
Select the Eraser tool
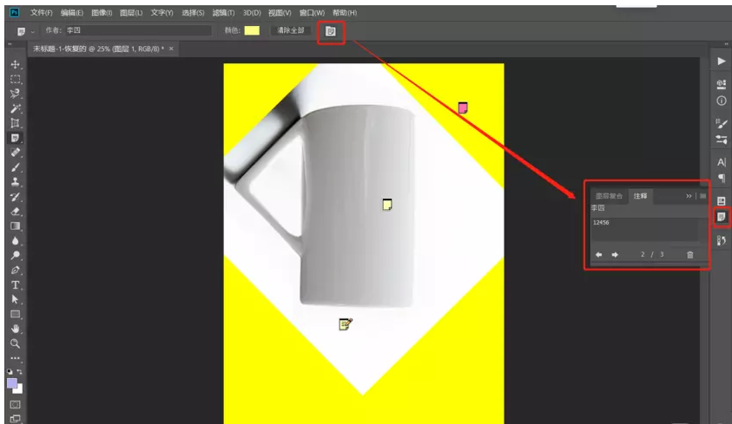coord(15,211)
